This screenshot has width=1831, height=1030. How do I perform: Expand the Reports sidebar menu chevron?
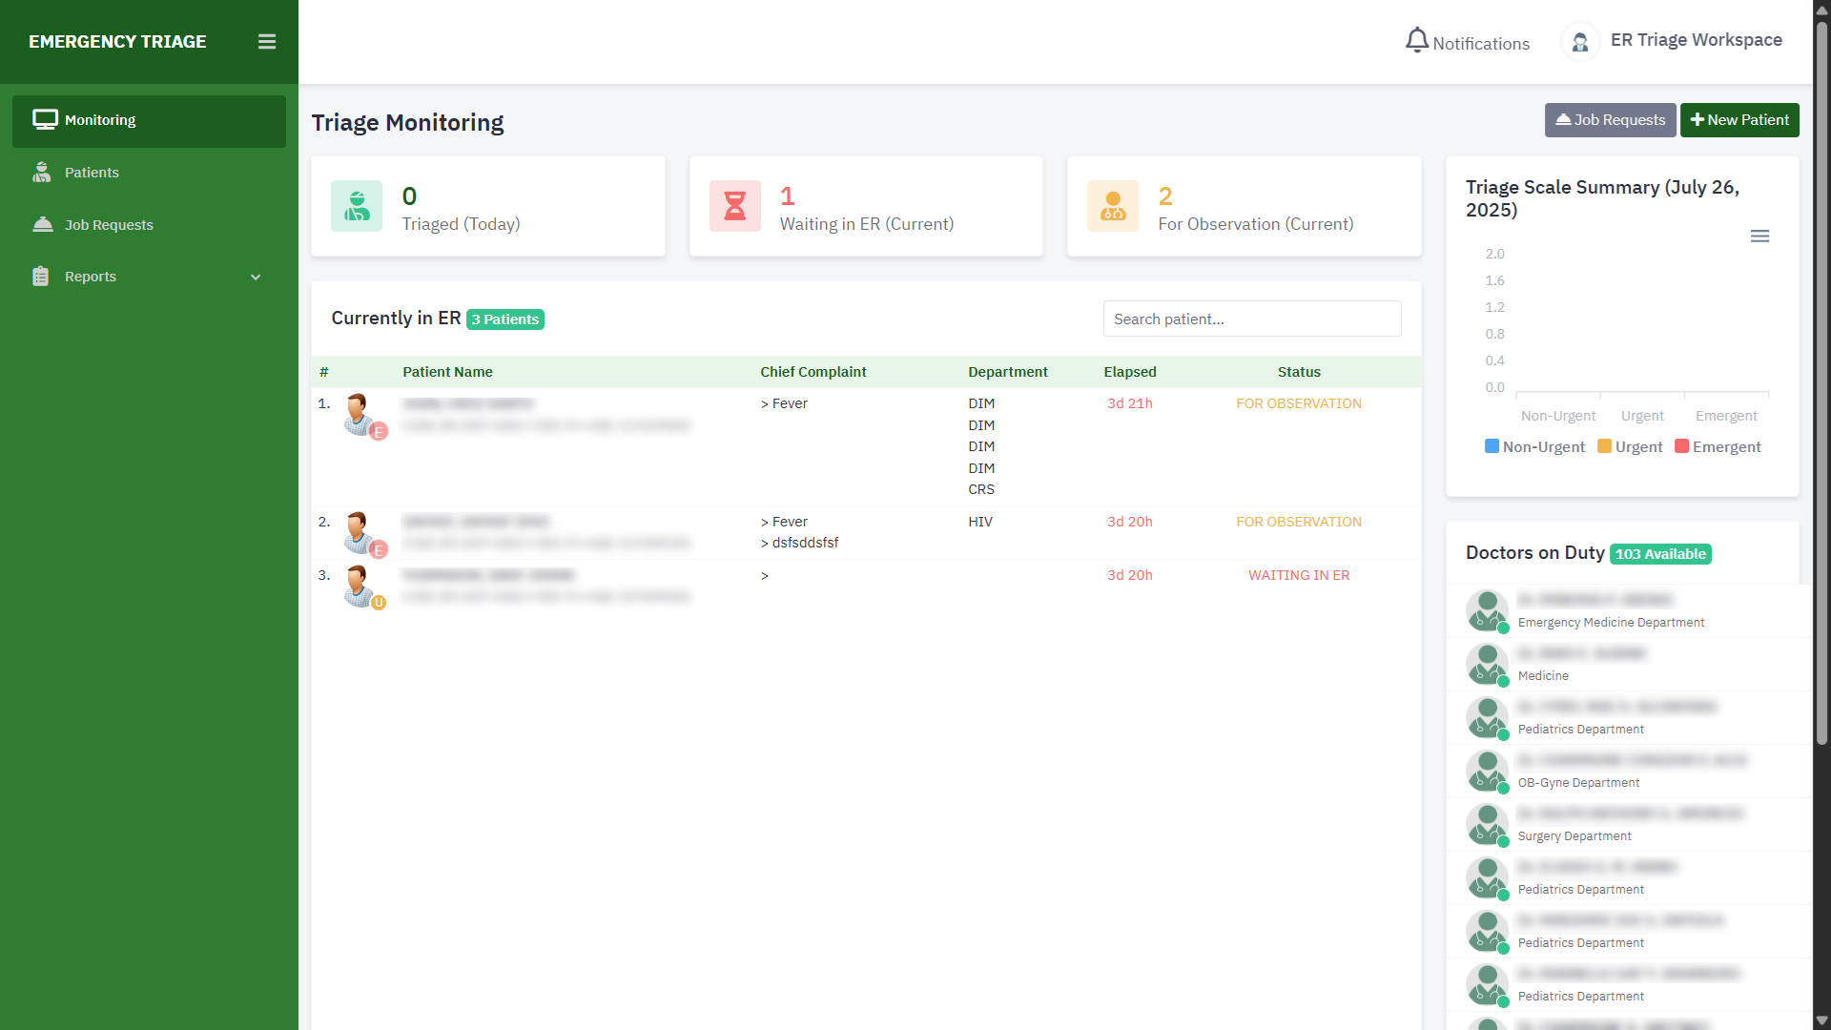(x=256, y=278)
